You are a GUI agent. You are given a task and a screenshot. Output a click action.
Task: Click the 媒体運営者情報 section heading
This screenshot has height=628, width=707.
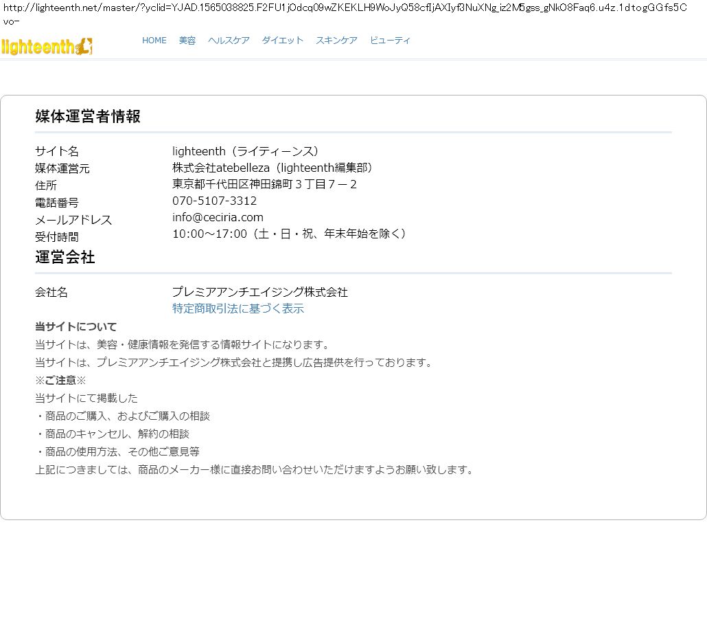[88, 116]
